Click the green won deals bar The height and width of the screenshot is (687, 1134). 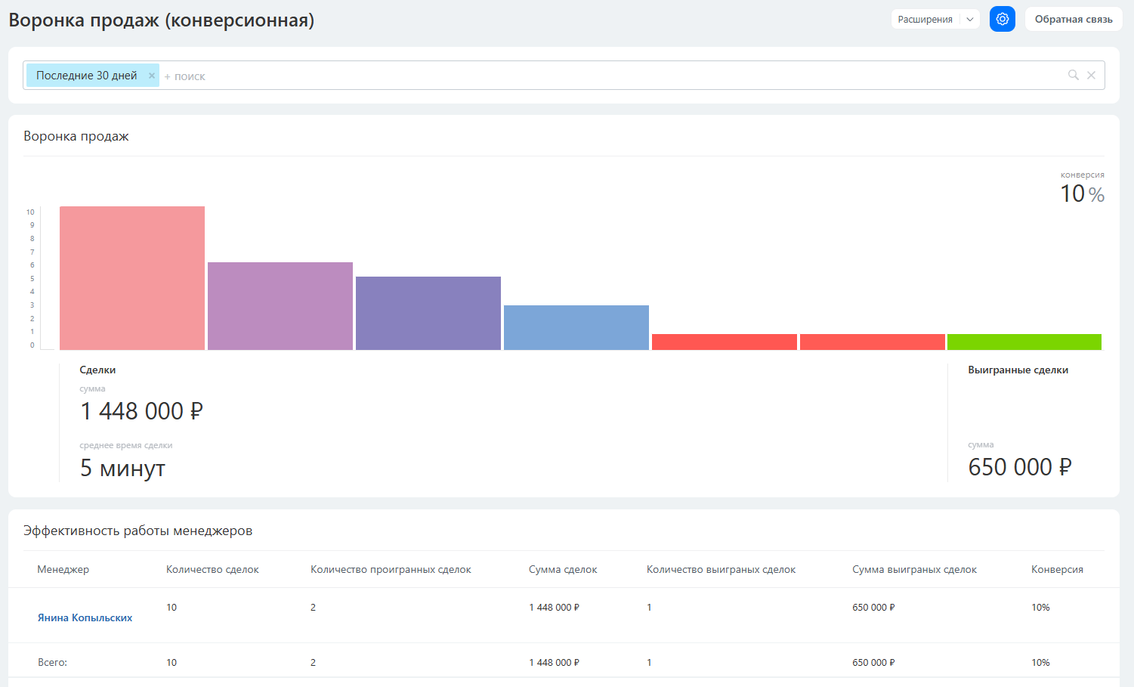pos(1024,342)
